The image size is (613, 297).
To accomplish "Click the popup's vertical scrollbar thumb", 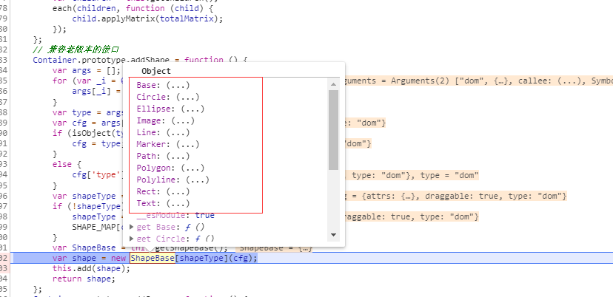I will [x=333, y=129].
